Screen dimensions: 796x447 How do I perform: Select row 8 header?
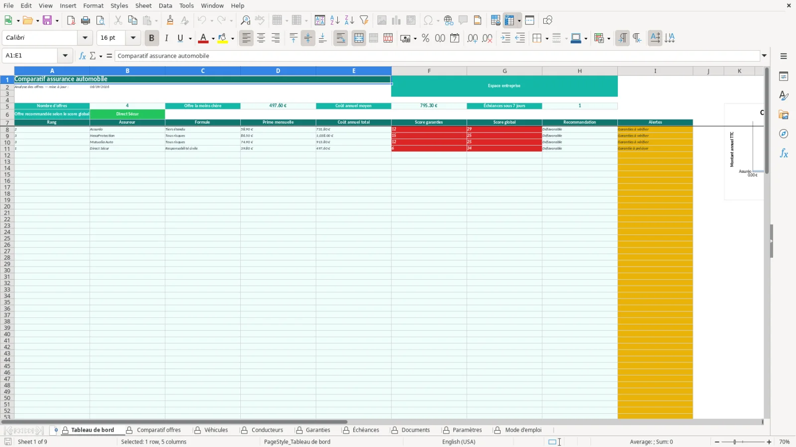coord(7,130)
